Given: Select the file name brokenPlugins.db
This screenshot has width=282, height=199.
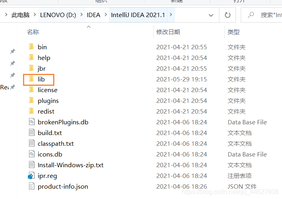Looking at the screenshot, I should (x=63, y=122).
